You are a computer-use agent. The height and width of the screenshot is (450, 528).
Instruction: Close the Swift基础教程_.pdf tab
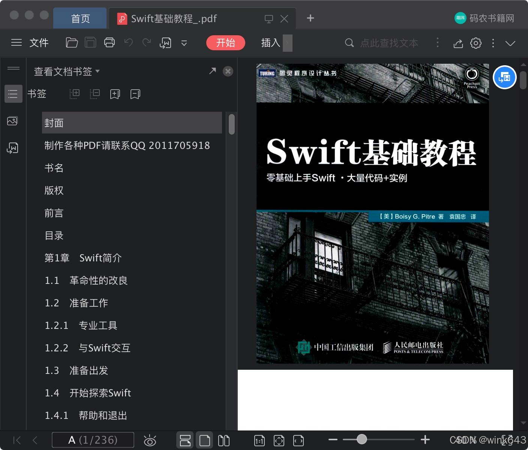(284, 19)
